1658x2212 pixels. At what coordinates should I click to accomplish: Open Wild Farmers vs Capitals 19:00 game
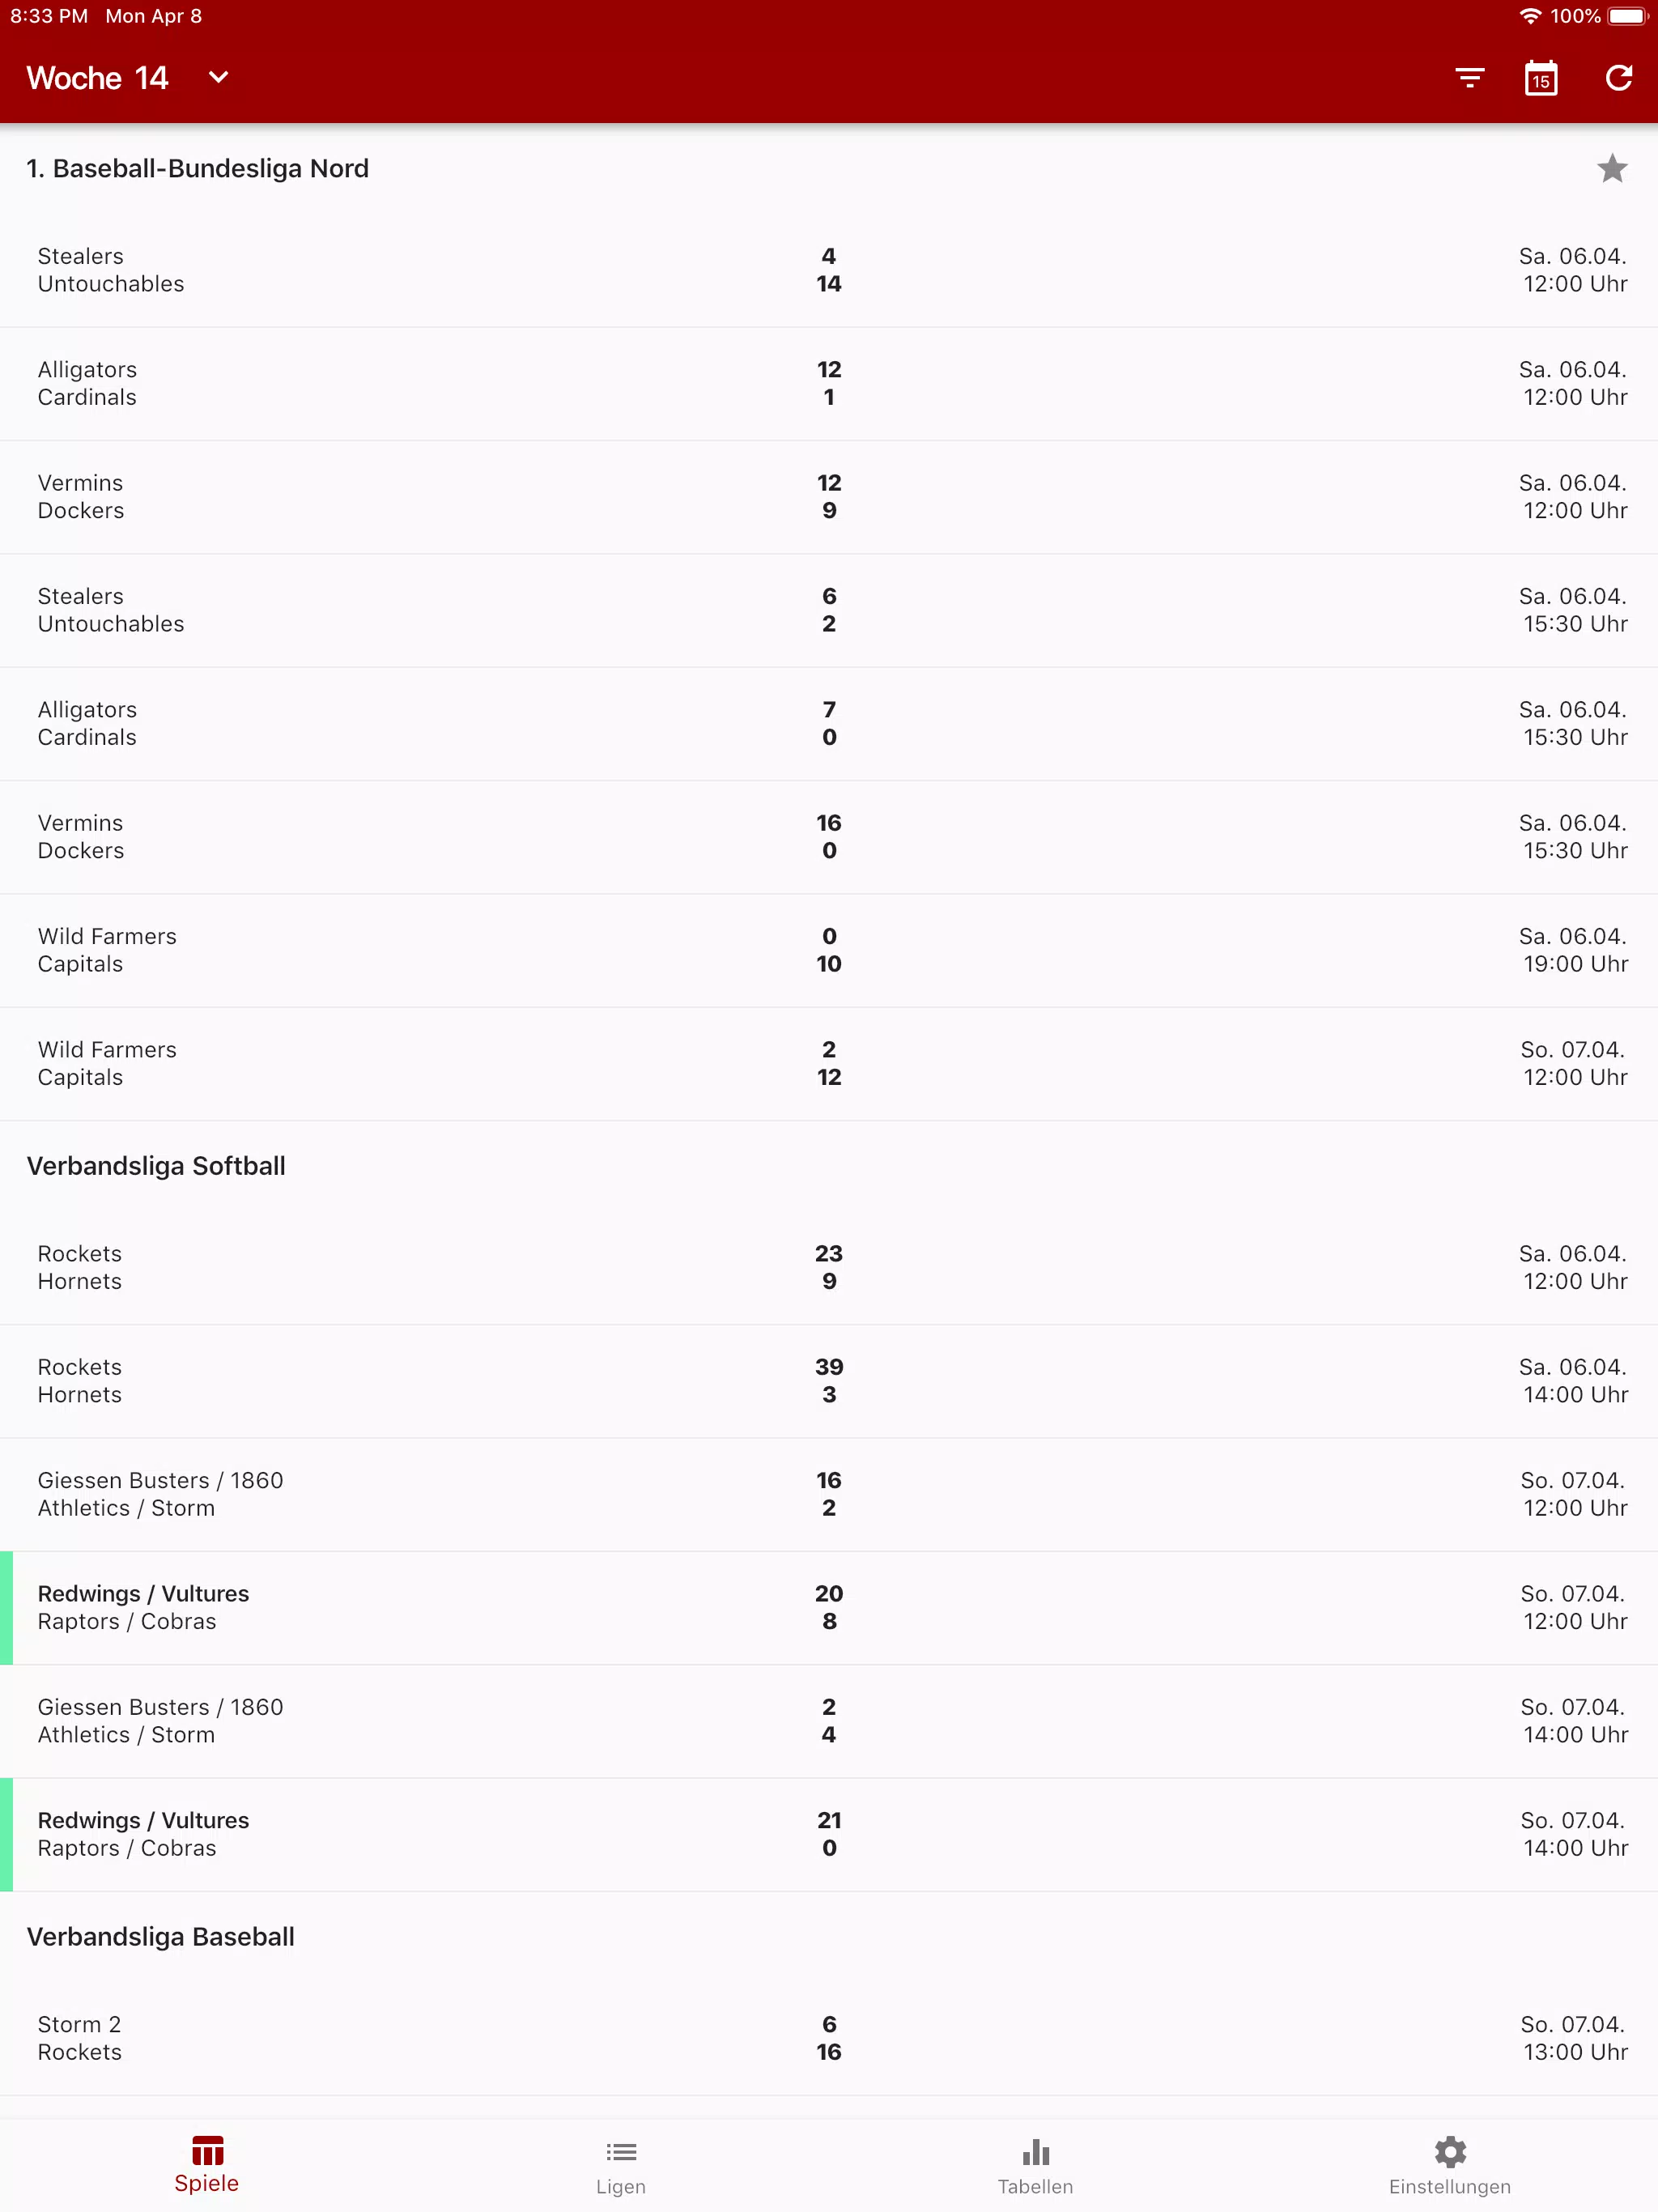(829, 950)
